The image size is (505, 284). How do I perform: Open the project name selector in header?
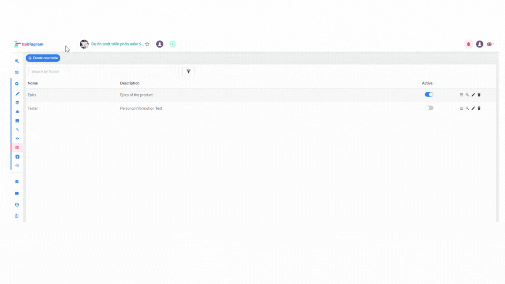click(117, 44)
